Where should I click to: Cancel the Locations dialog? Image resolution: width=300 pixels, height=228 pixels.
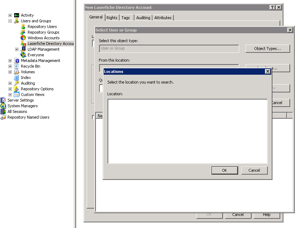coord(254,170)
